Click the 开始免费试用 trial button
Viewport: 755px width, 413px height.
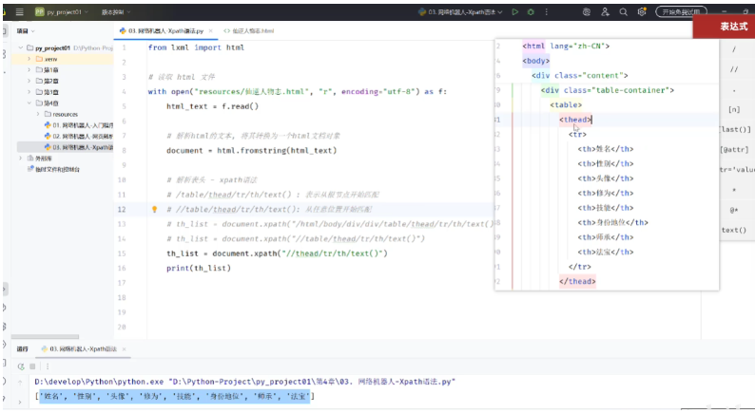click(x=681, y=12)
